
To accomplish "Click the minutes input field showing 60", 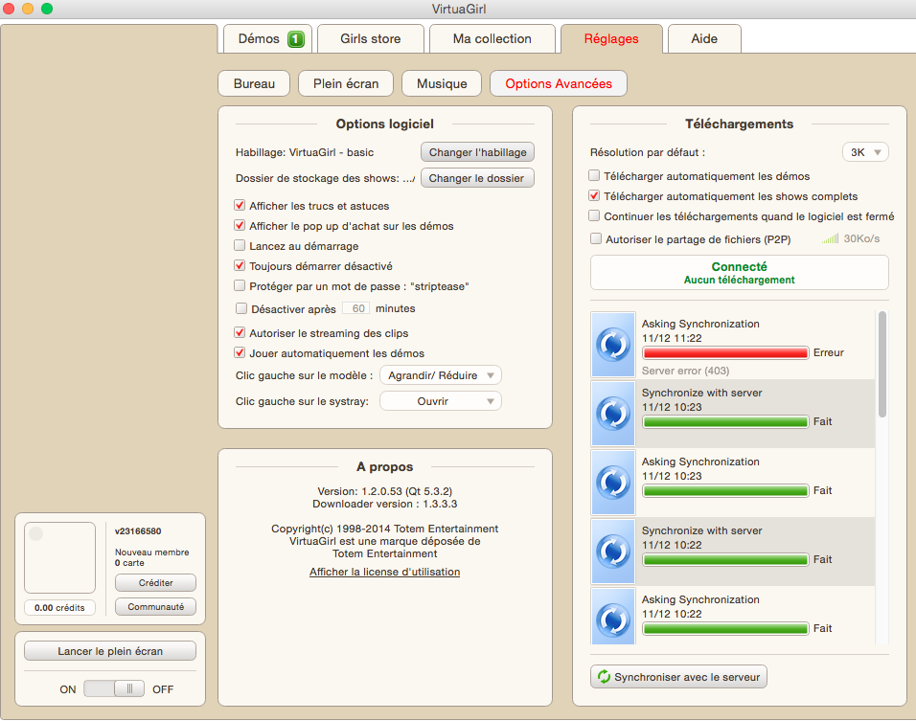I will click(355, 308).
